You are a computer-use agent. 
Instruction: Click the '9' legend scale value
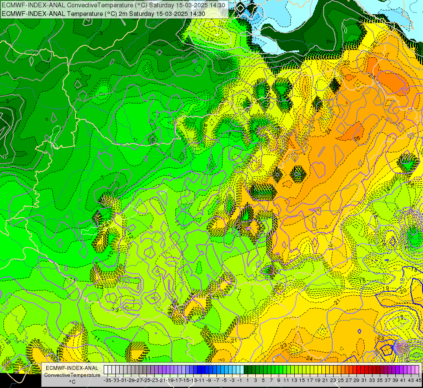coord(278,381)
